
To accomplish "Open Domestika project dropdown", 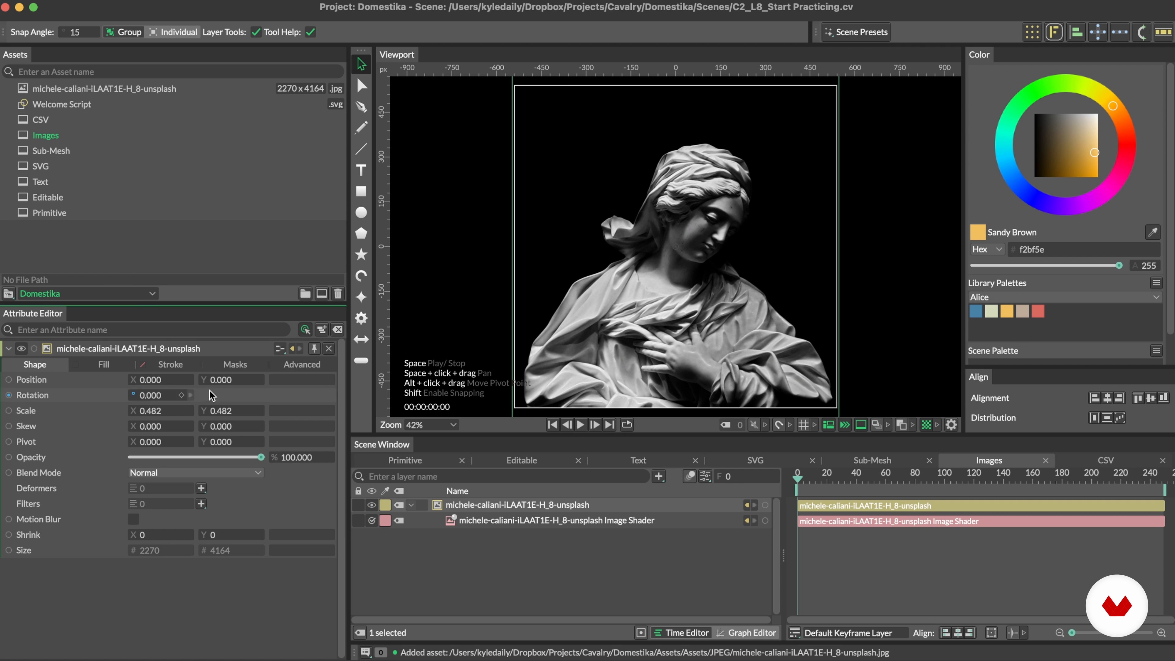I will point(88,294).
